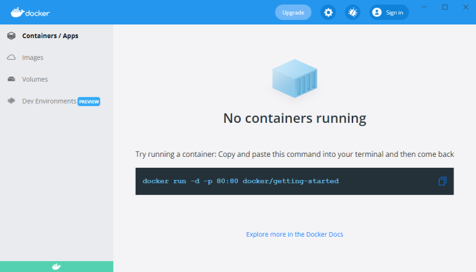Screen dimensions: 476x272
Task: Click the No containers running heading
Action: point(295,118)
